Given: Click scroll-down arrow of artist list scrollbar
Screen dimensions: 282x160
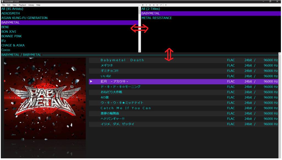Looking at the screenshot, I should point(139,51).
